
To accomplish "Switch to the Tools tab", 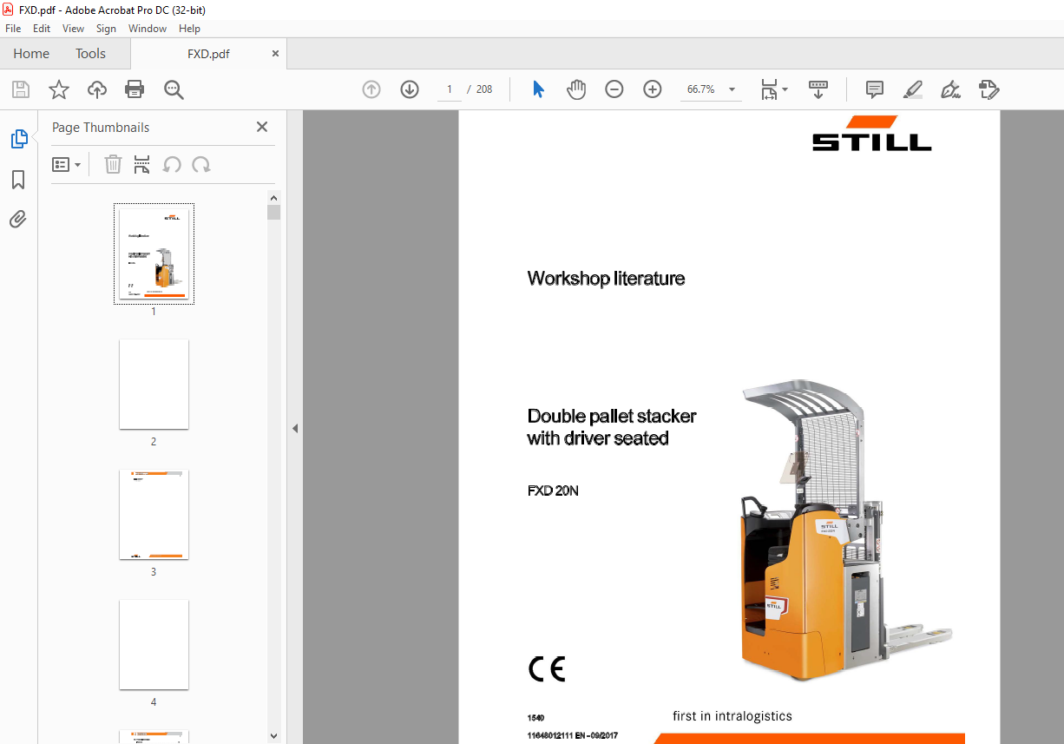I will (90, 54).
